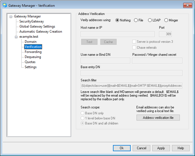The image size is (195, 156).
Task: Open the Dequeuing settings page
Action: [33, 57]
